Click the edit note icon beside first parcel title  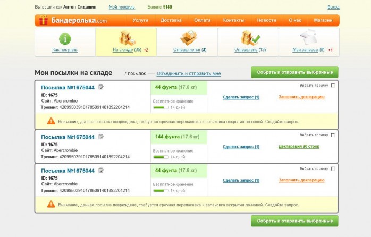(101, 87)
